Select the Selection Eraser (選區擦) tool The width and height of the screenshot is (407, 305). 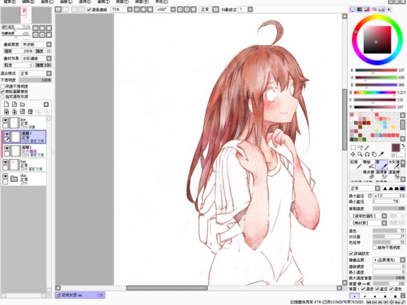394,175
